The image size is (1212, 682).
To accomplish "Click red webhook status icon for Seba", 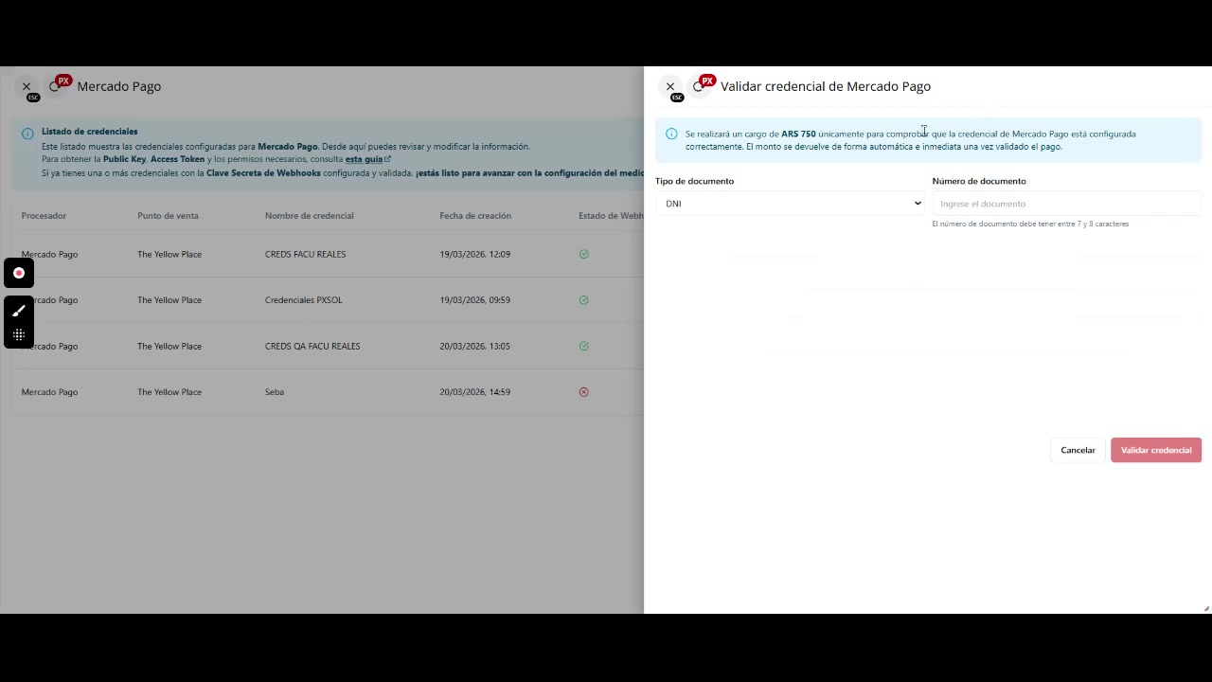I will [583, 392].
